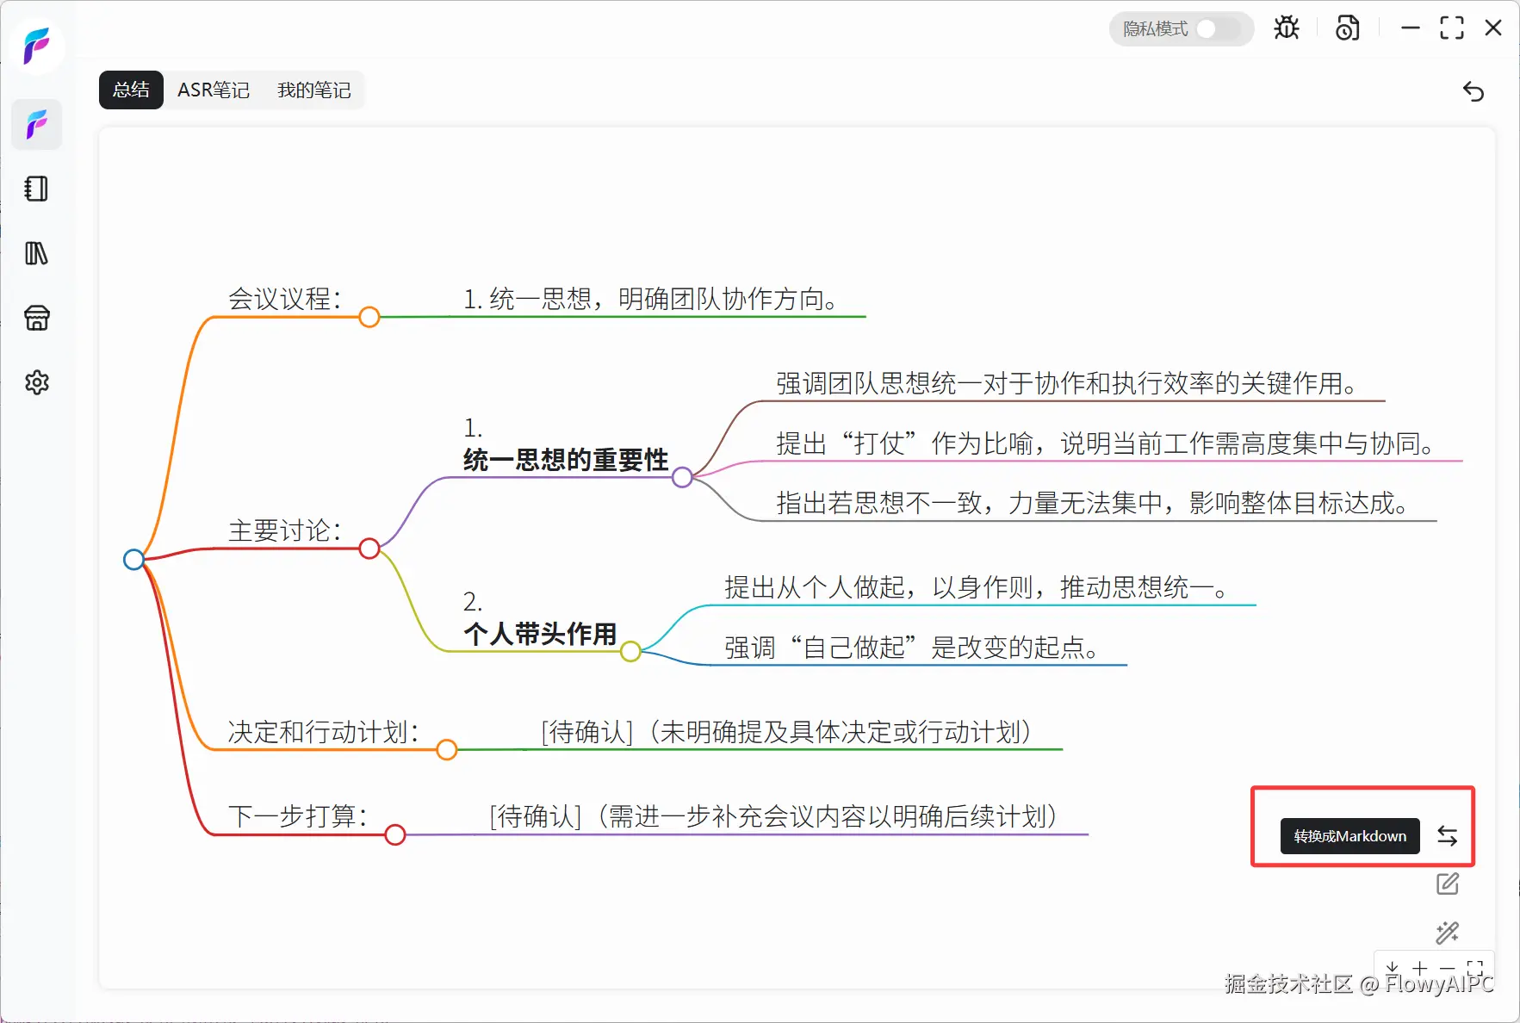Switch to the 我的笔记 tab
This screenshot has width=1520, height=1023.
314,90
